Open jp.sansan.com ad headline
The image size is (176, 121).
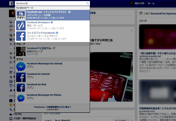point(157,108)
